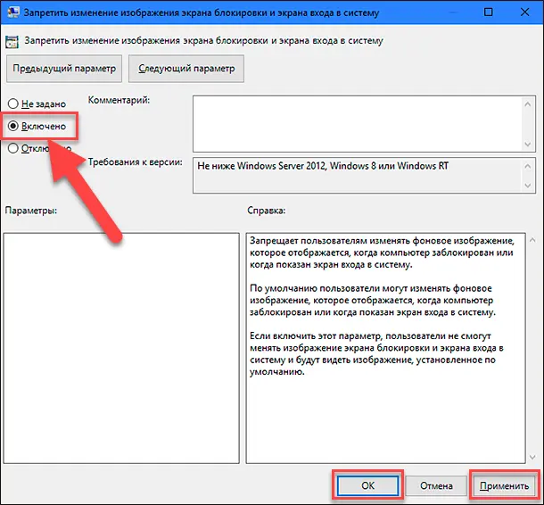The width and height of the screenshot is (544, 505).
Task: Maximize the policy settings window
Action: click(x=486, y=12)
